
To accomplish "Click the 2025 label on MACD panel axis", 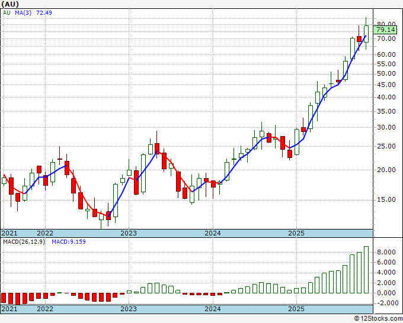I will coord(296,309).
